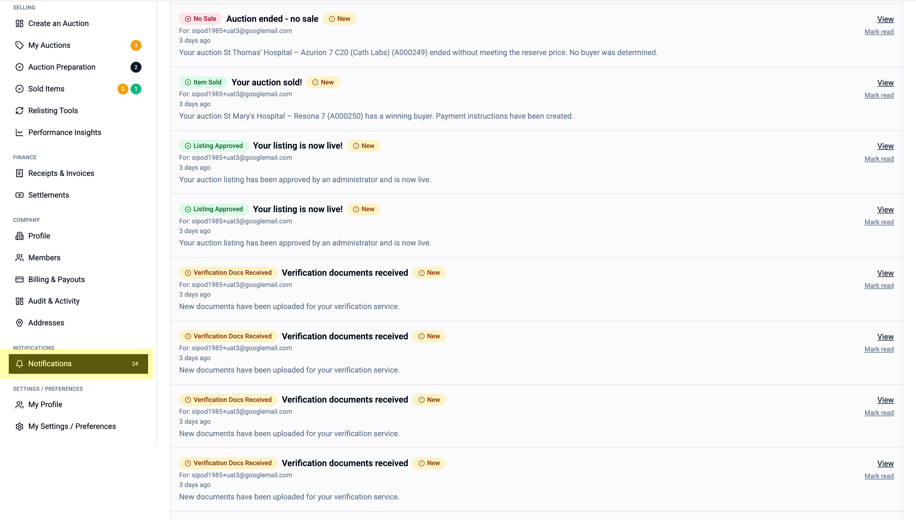Open Billing & Payouts page
Viewport: 916px width, 520px height.
point(56,279)
